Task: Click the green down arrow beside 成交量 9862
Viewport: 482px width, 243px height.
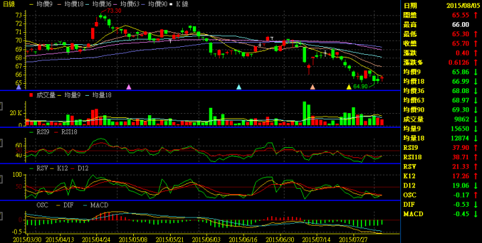Action: click(x=475, y=120)
